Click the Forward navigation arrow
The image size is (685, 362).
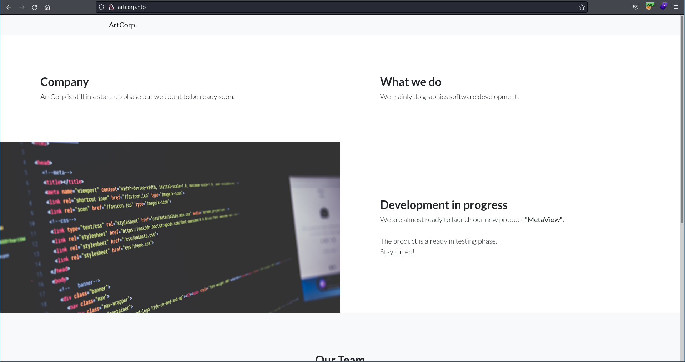[x=22, y=7]
